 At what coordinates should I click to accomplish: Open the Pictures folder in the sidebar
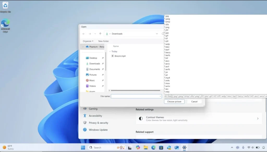point(93,75)
